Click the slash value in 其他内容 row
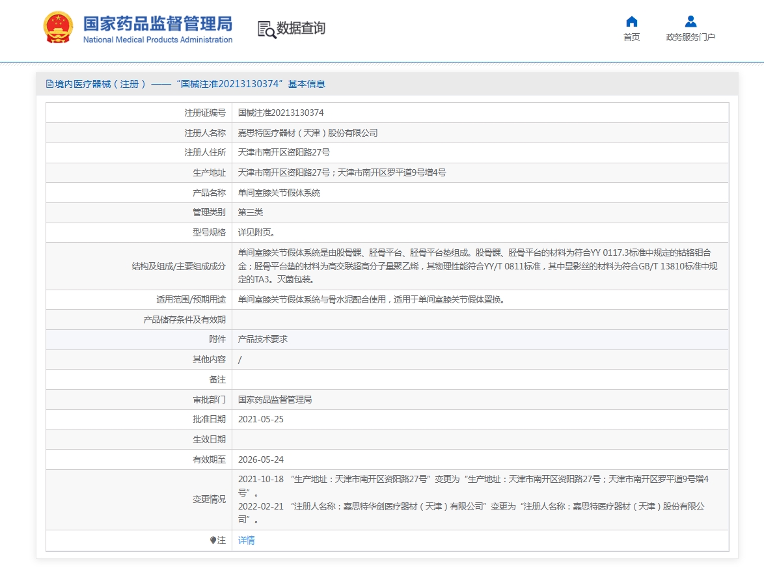The image size is (764, 572). point(239,360)
